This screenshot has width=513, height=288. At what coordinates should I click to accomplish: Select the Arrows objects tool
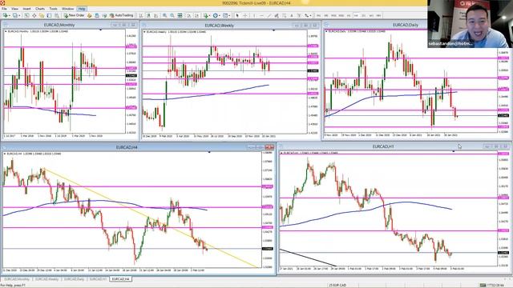pos(306,15)
